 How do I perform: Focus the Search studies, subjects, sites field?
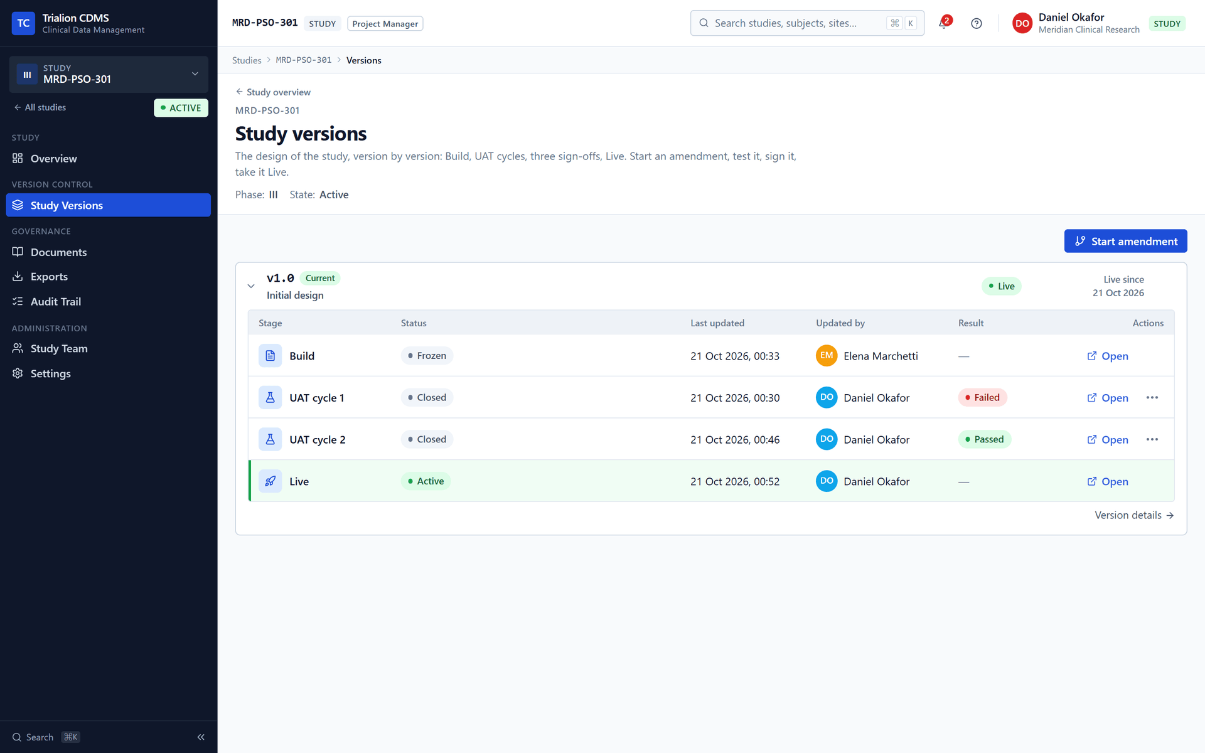coord(807,23)
